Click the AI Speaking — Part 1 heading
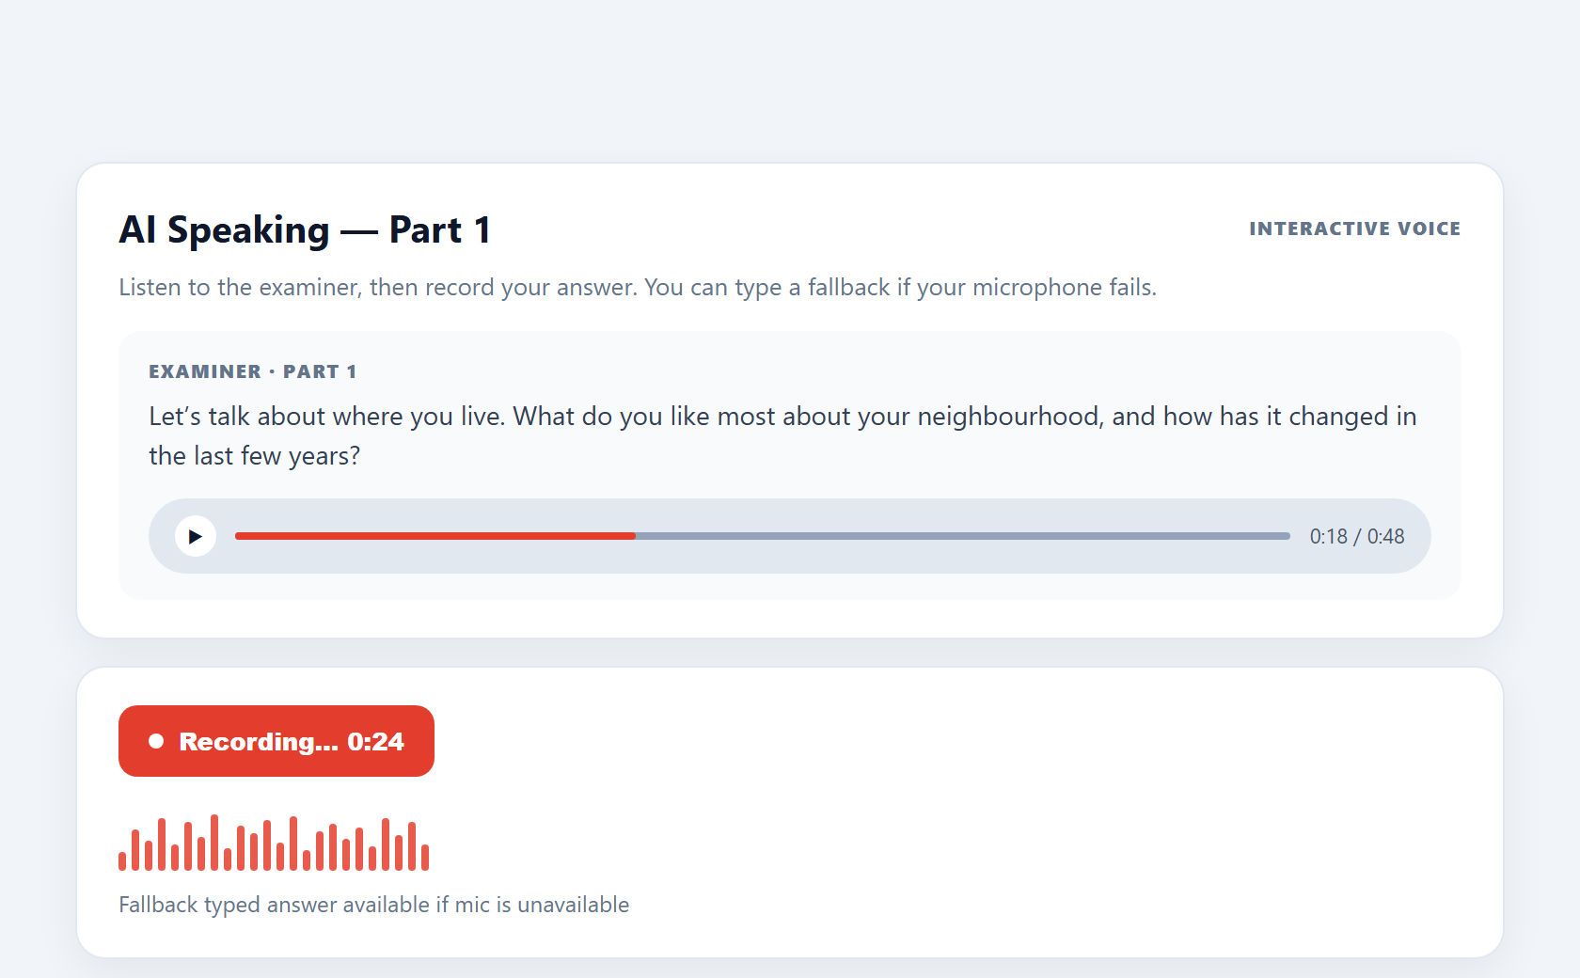Image resolution: width=1580 pixels, height=978 pixels. [305, 229]
